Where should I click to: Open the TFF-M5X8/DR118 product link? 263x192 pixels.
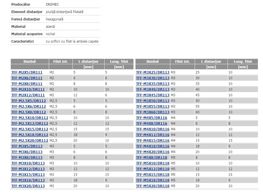tap(151, 158)
